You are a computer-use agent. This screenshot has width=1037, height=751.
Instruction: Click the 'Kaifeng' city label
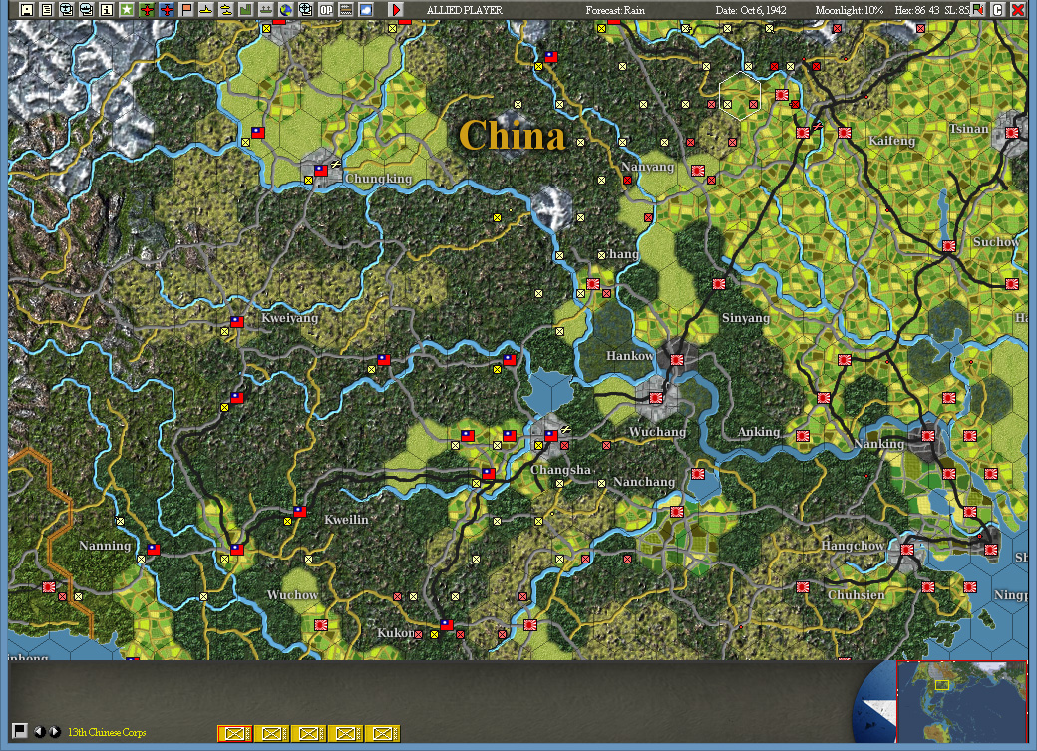891,141
